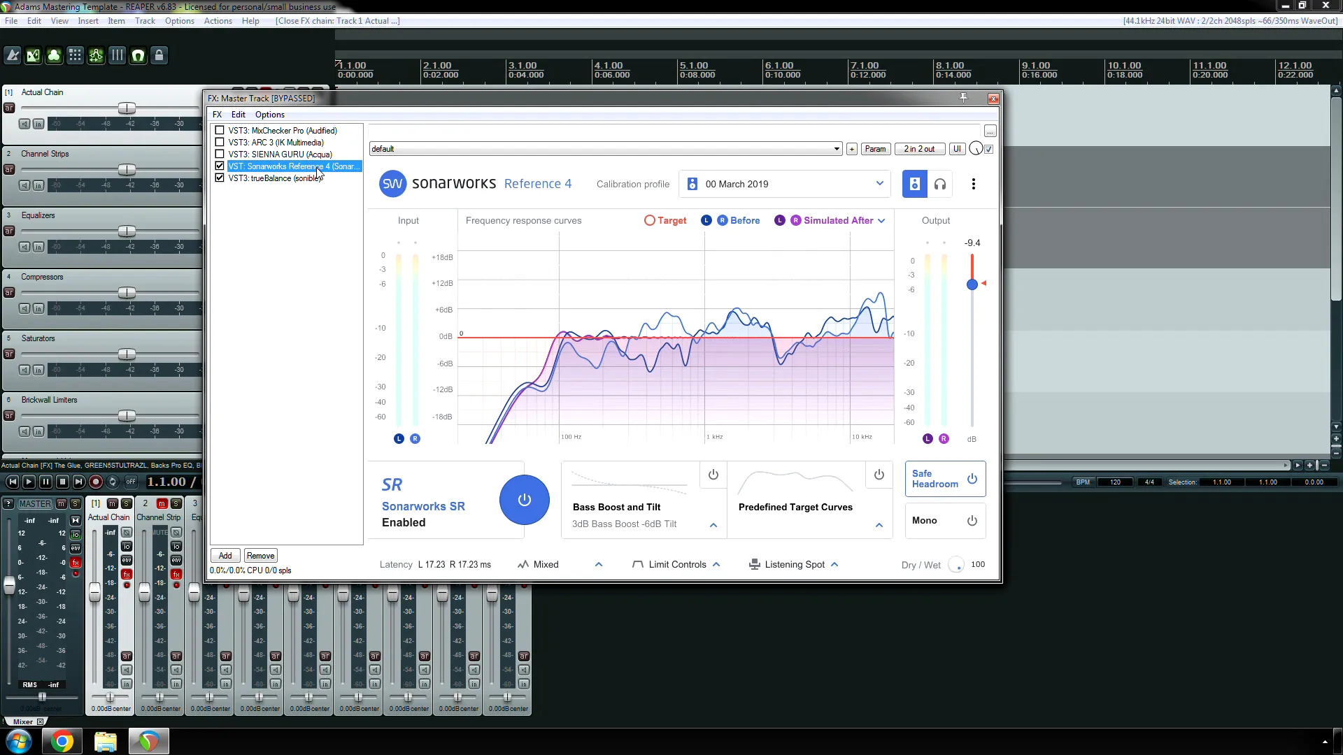Toggle checkbox for VST3: SIENNA GURU (Acqua)

[220, 154]
